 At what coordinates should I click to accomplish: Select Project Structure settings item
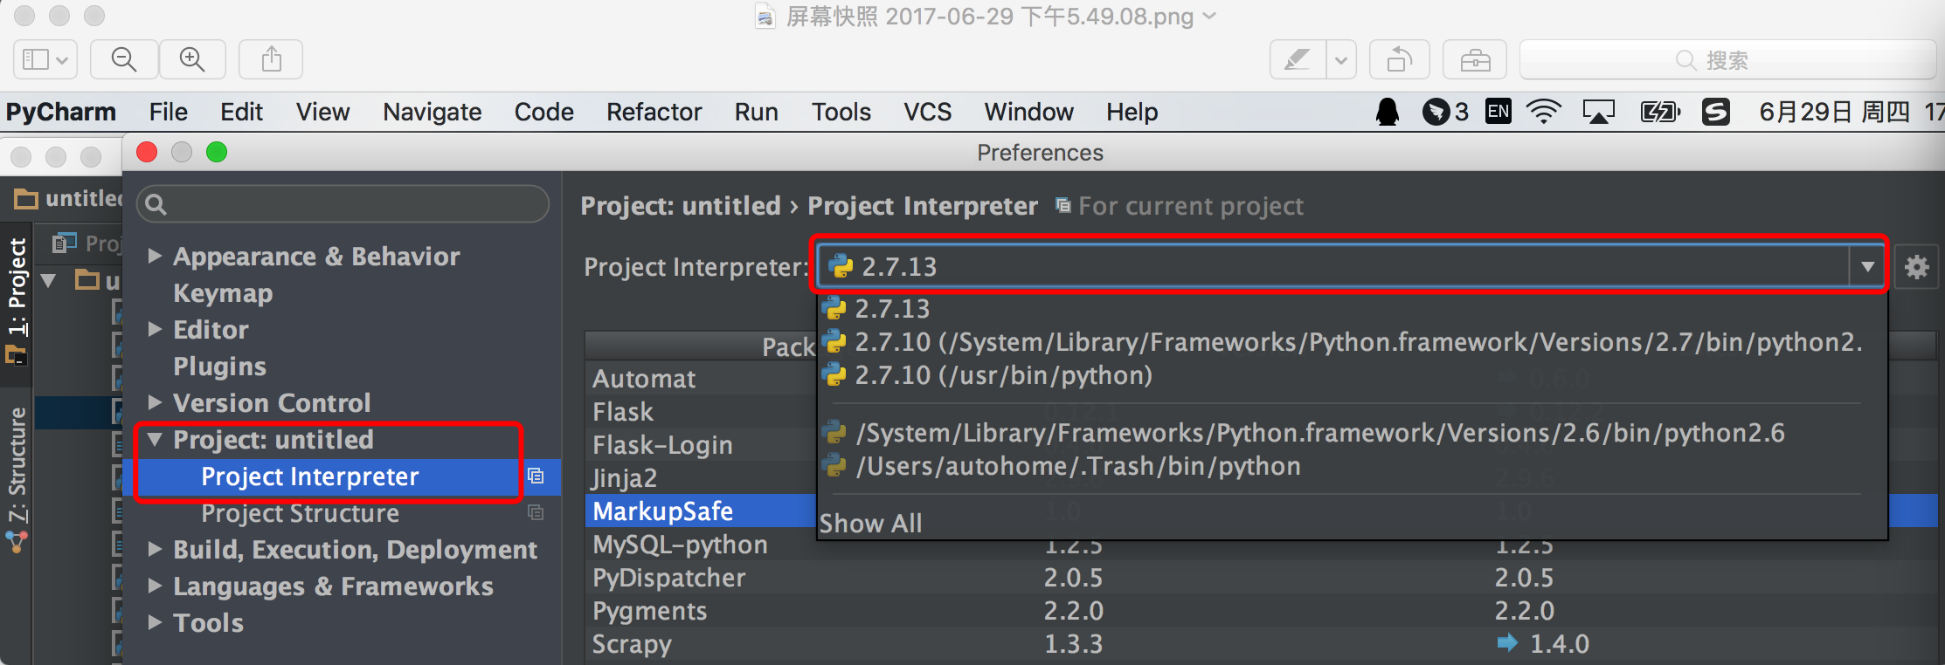tap(300, 512)
